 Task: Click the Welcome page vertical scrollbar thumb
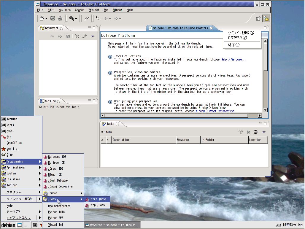265,57
